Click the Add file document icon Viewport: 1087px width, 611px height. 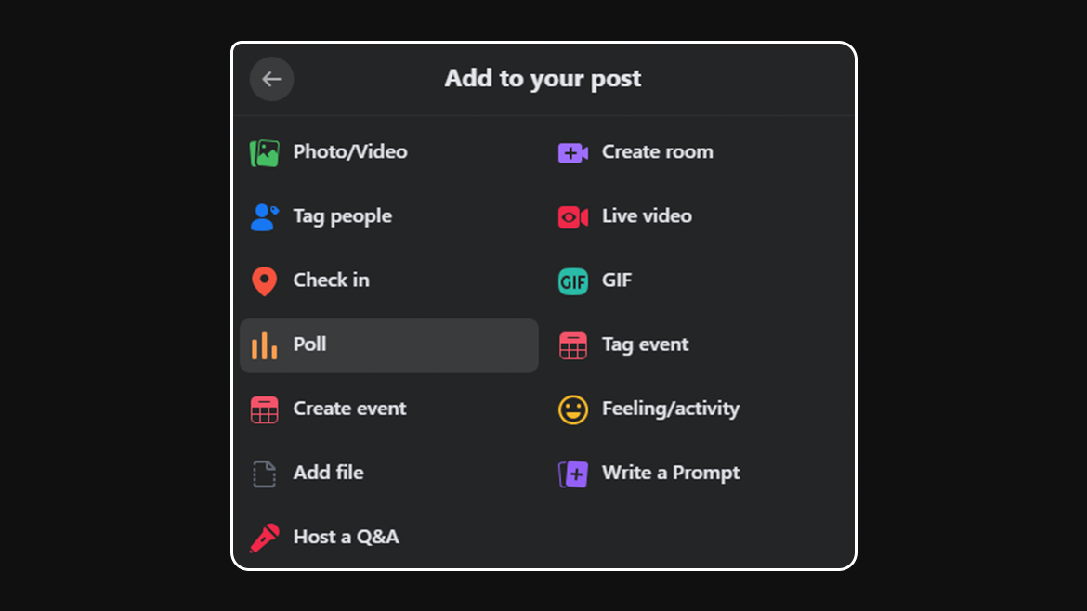pyautogui.click(x=264, y=474)
